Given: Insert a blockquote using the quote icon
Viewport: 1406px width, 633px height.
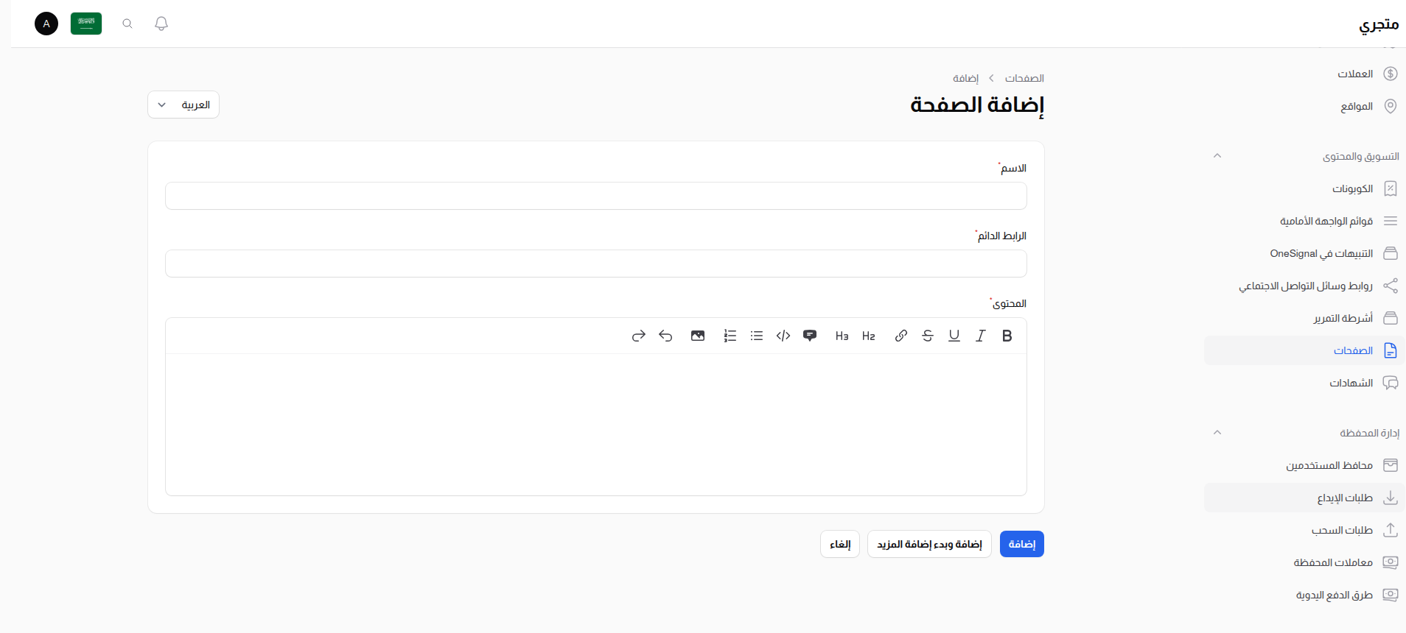Looking at the screenshot, I should [810, 336].
